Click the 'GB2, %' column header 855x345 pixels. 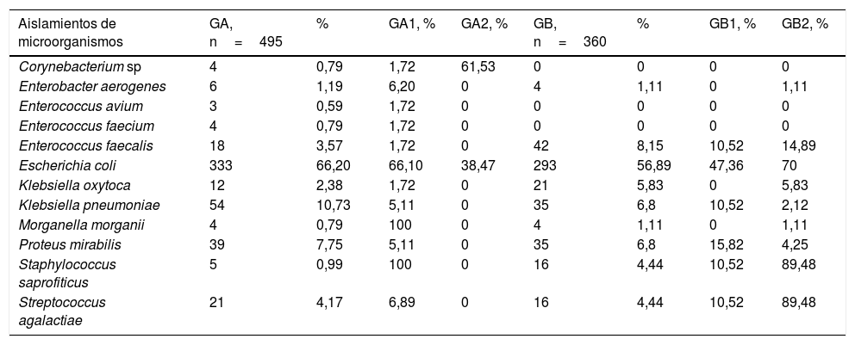[805, 24]
